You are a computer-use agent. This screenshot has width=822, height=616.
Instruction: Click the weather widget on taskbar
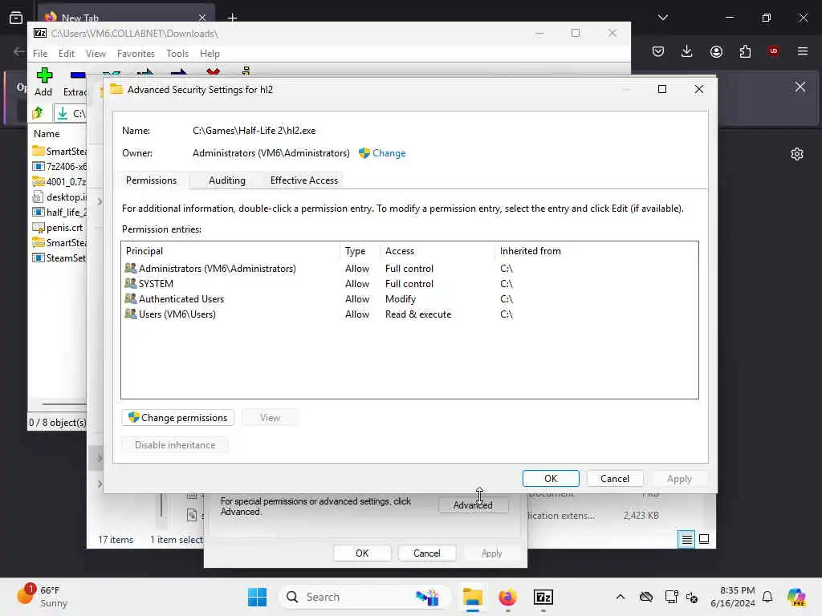pyautogui.click(x=42, y=597)
